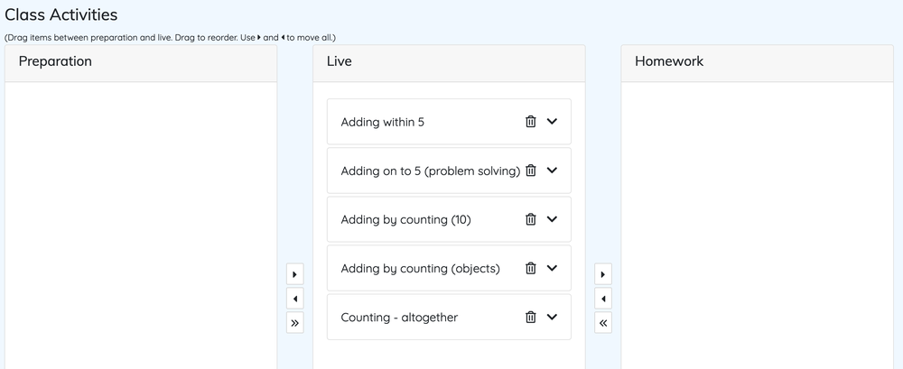Select the 'Adding within 5' activity card

(x=424, y=122)
